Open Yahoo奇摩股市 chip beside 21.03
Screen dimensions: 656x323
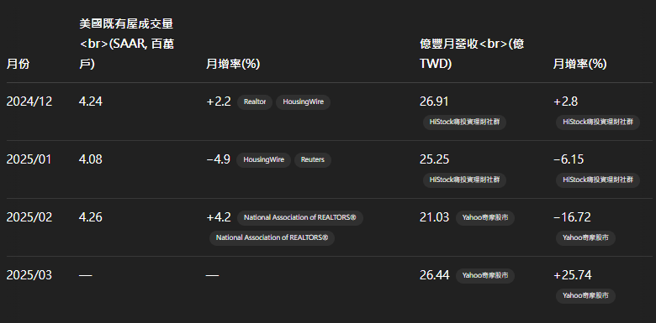coord(485,218)
